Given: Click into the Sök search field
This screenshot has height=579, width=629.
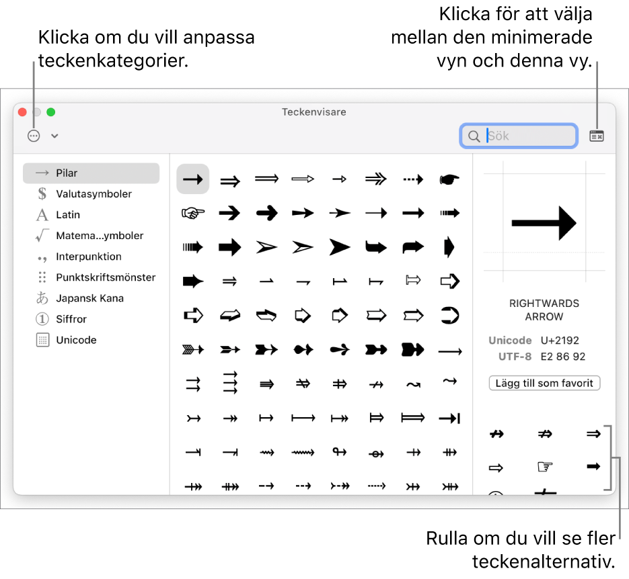Looking at the screenshot, I should (519, 136).
